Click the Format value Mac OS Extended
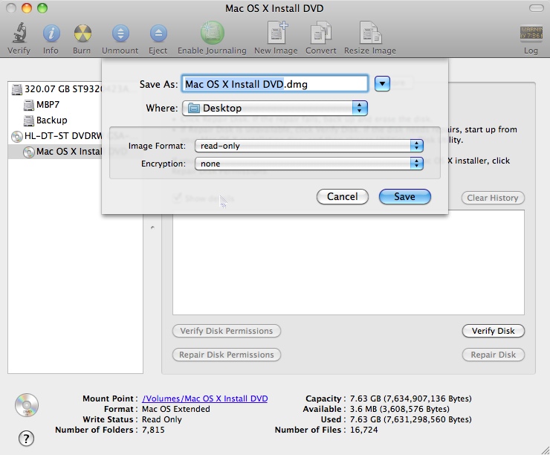Viewport: 550px width, 455px height. pos(175,409)
